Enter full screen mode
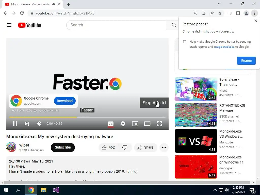The width and height of the screenshot is (260, 195). tap(159, 124)
